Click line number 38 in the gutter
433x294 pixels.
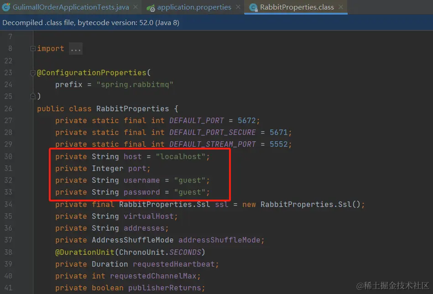pos(8,252)
